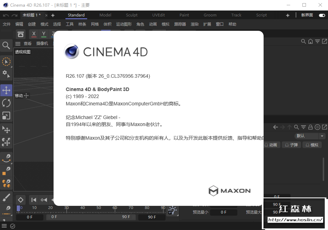Click the orange cube pen tool
328x230 pixels.
click(x=6, y=171)
